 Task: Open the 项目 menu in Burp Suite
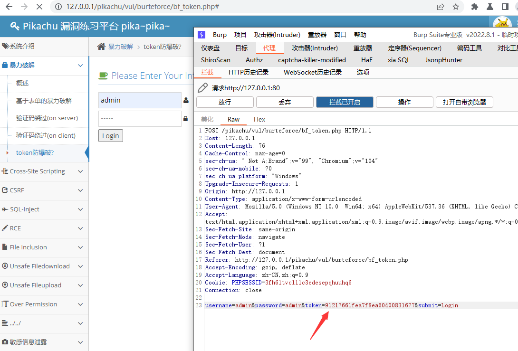point(240,35)
